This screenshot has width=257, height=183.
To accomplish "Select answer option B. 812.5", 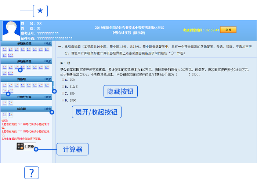I will click(x=63, y=87).
